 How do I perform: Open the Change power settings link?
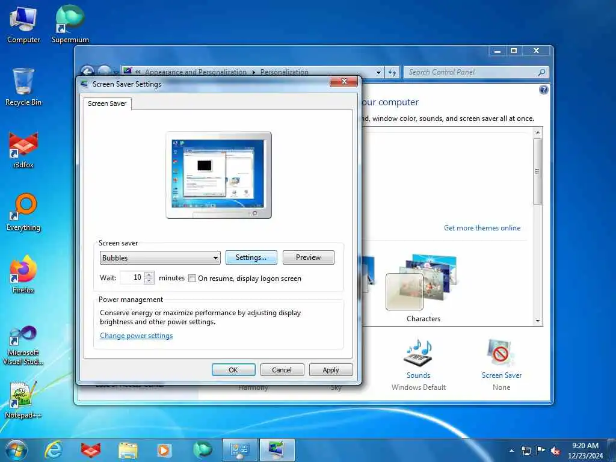click(x=137, y=336)
